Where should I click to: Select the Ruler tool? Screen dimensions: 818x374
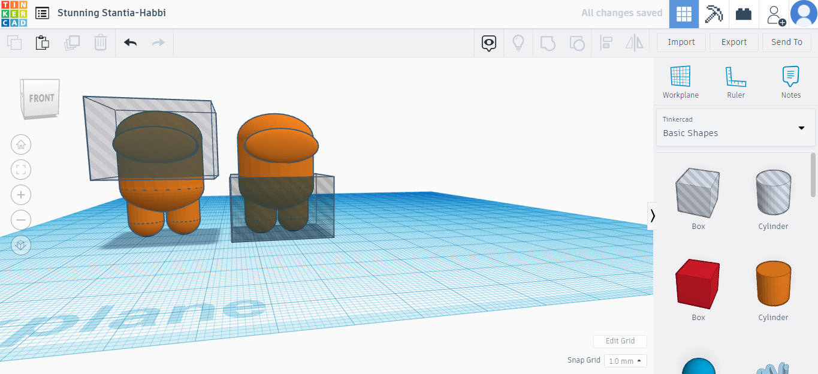736,82
